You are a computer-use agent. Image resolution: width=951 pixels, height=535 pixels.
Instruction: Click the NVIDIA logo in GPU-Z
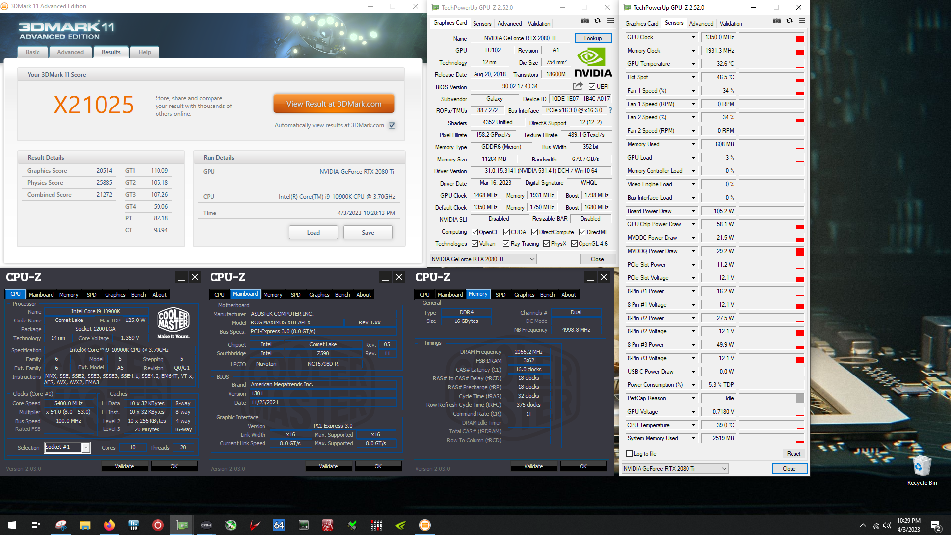pos(593,62)
